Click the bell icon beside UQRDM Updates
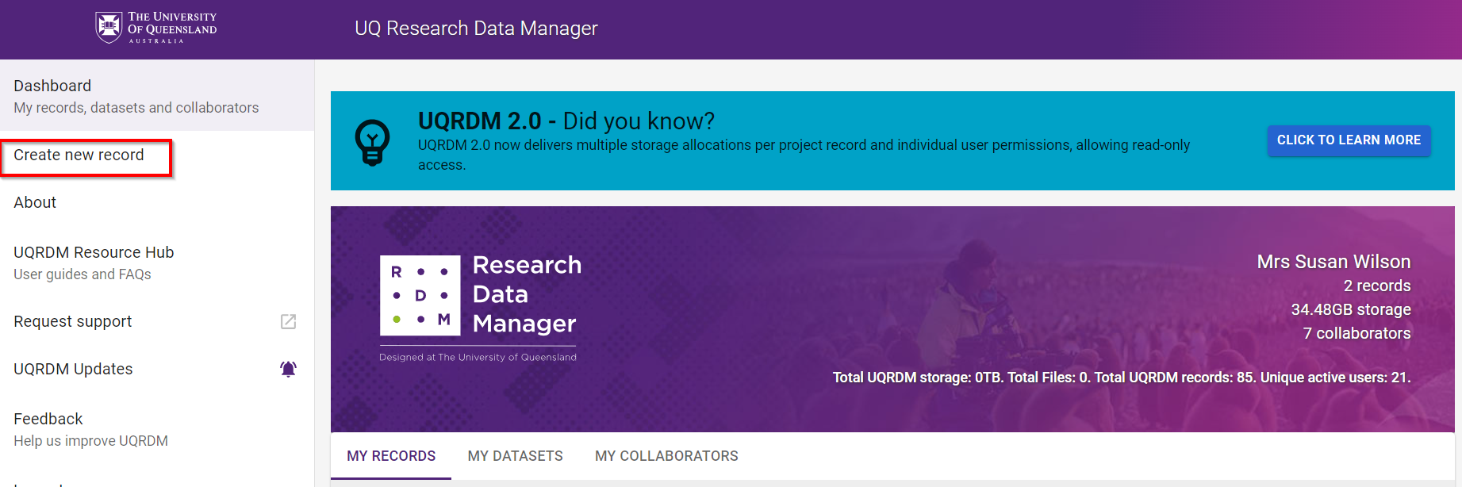Screen dimensions: 1462x487 coord(288,369)
